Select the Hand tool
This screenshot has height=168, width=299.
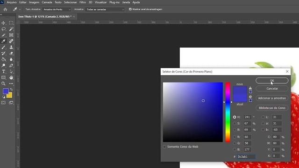(11, 77)
